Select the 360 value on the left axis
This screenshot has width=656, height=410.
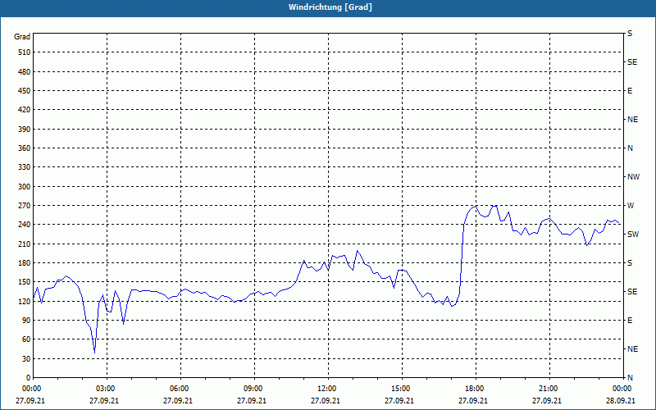[x=23, y=148]
